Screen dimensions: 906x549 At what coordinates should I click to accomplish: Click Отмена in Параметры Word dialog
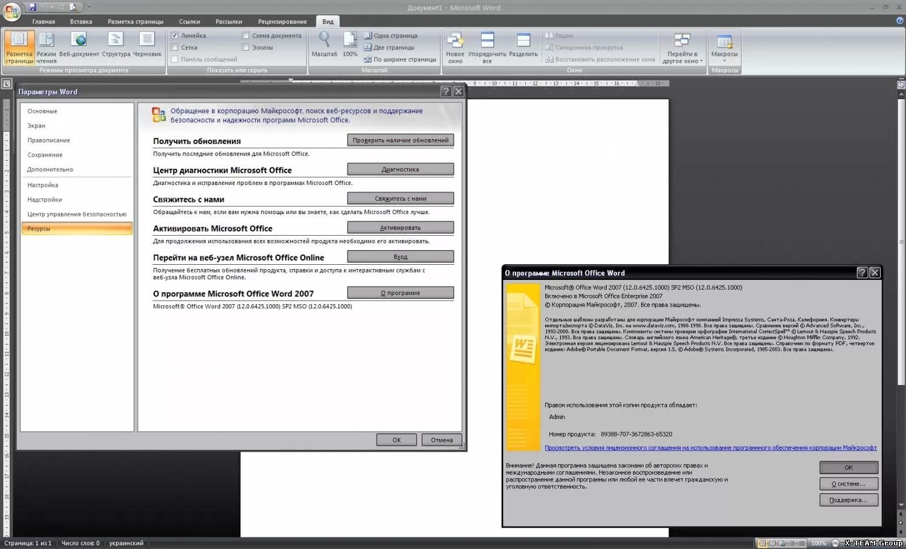coord(442,440)
